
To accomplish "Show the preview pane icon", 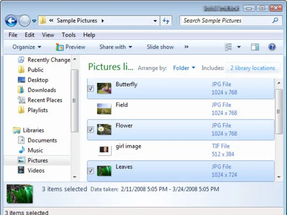I will click(255, 47).
